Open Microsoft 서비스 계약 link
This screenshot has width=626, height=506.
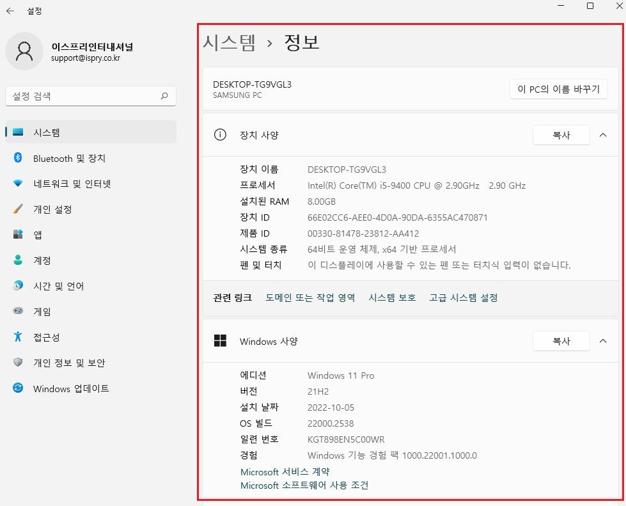(x=285, y=471)
